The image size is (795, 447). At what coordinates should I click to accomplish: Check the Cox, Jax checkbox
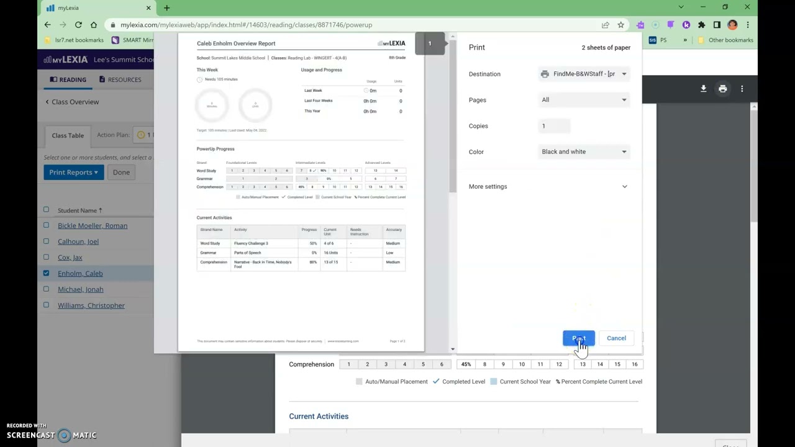(x=46, y=257)
